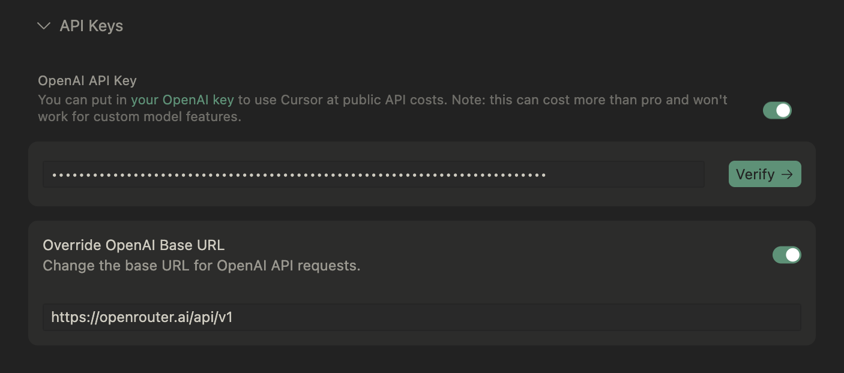844x373 pixels.
Task: Collapse the API Keys section chevron
Action: [x=44, y=26]
